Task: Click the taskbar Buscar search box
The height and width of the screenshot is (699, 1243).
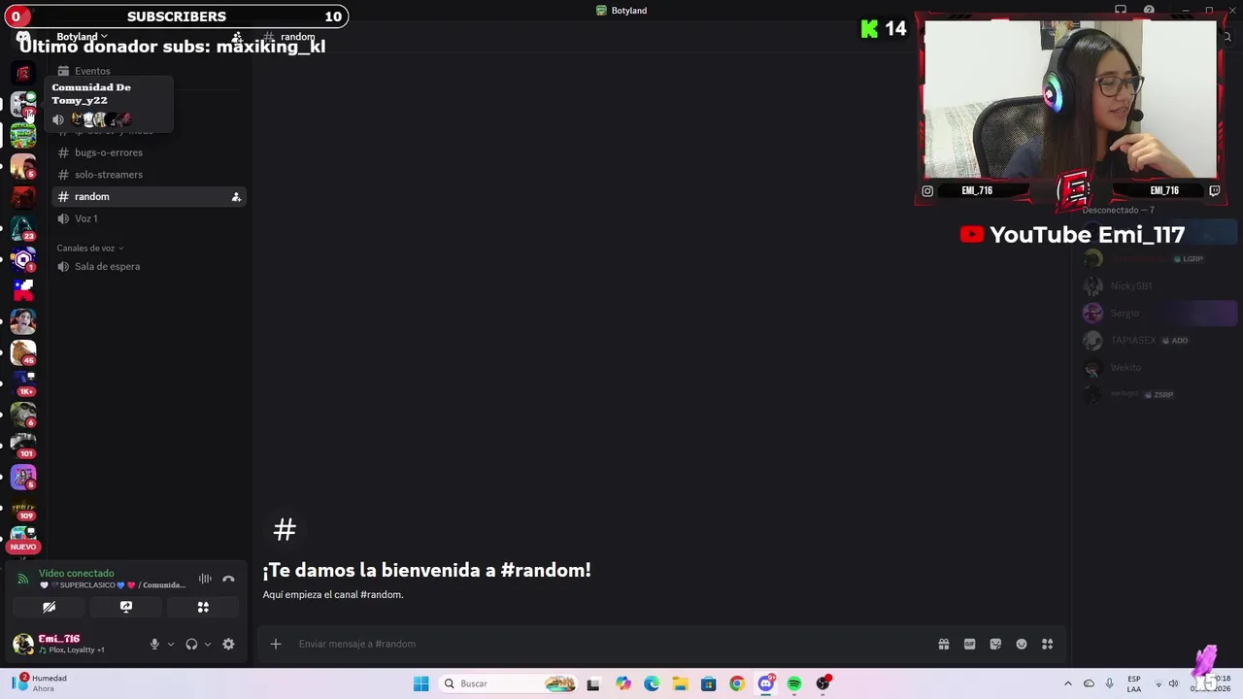Action: 507,683
